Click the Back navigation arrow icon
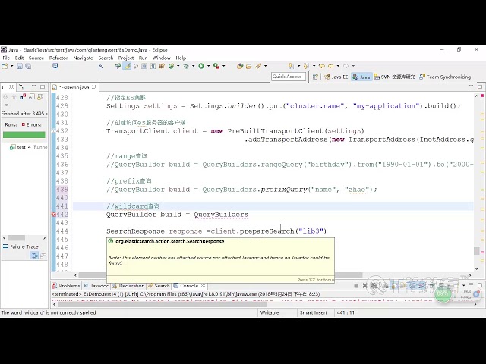This screenshot has width=486, height=364. (x=331, y=66)
